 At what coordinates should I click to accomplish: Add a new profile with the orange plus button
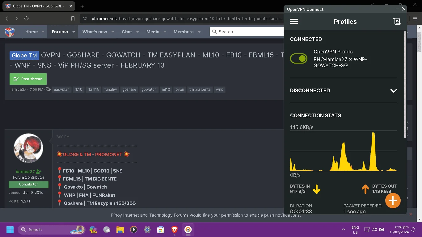point(393,201)
